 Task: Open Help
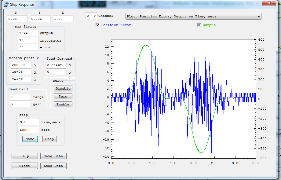tap(25, 156)
